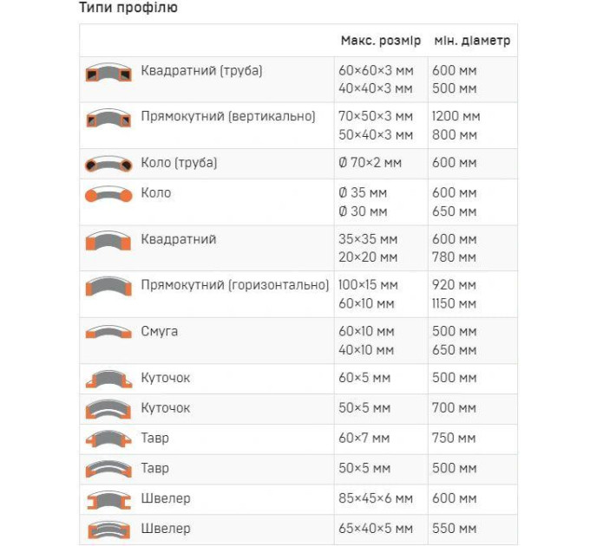This screenshot has height=546, width=590.
Task: Select the Тавр 50×5 мм tee icon
Action: tap(108, 469)
